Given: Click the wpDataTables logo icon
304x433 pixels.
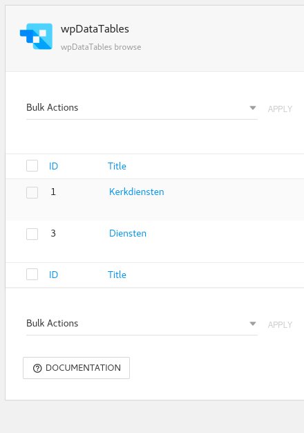Looking at the screenshot, I should [36, 36].
